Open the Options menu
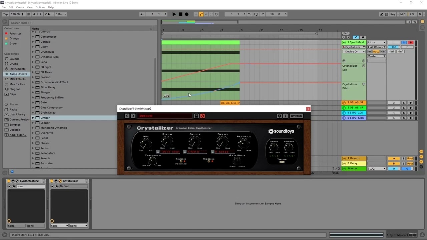The height and width of the screenshot is (240, 427). coord(40,7)
